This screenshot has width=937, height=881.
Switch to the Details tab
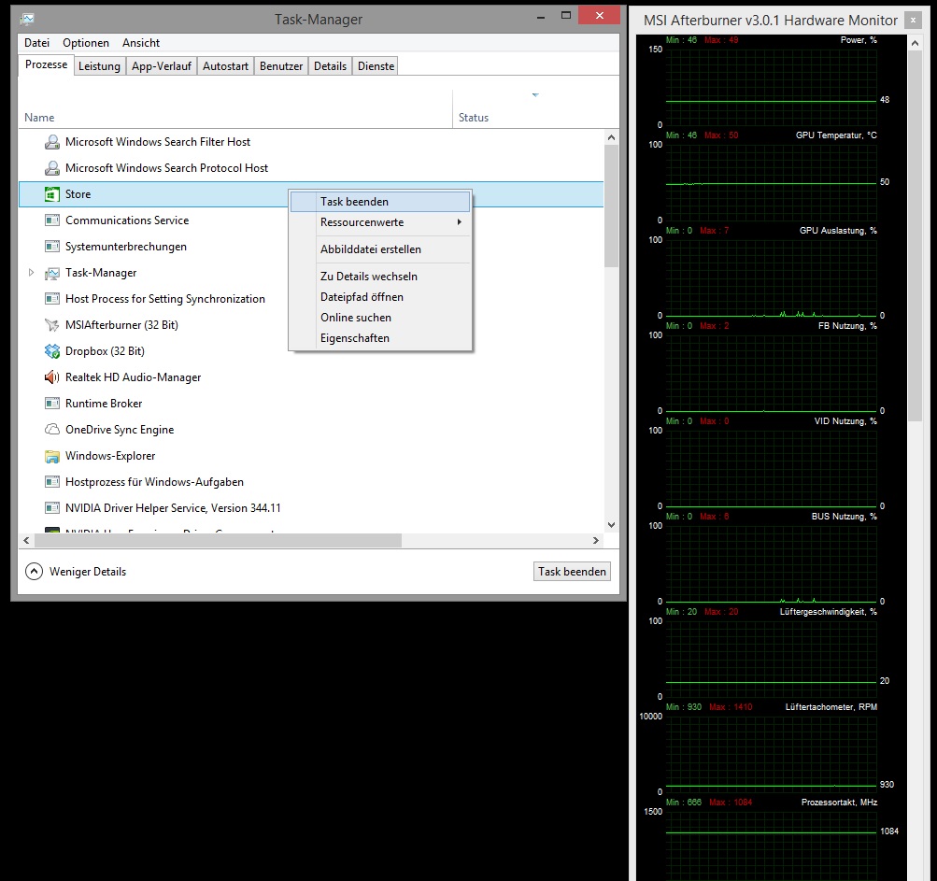pos(330,65)
